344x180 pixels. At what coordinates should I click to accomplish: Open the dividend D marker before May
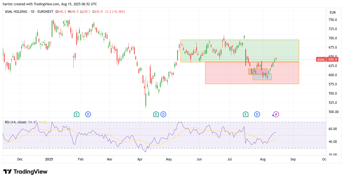(x=163, y=114)
